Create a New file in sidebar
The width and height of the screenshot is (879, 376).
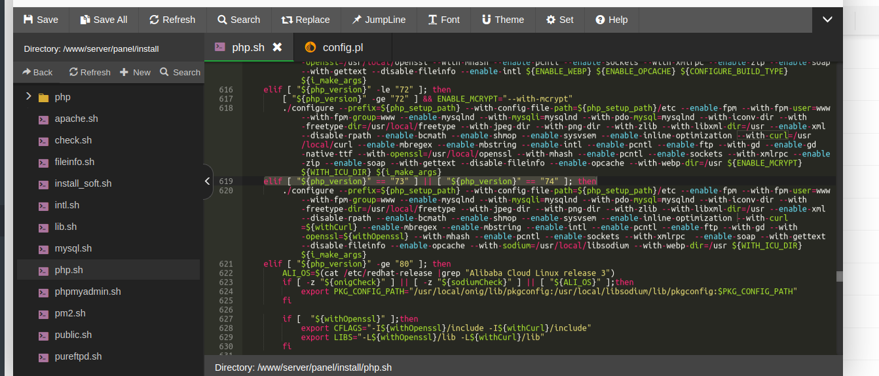click(135, 72)
